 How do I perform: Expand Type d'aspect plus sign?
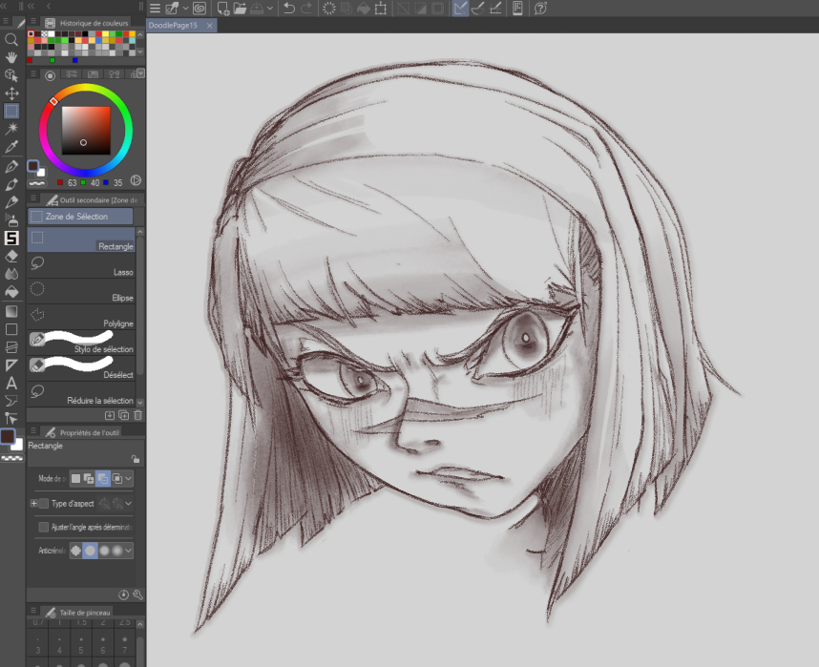click(x=33, y=503)
